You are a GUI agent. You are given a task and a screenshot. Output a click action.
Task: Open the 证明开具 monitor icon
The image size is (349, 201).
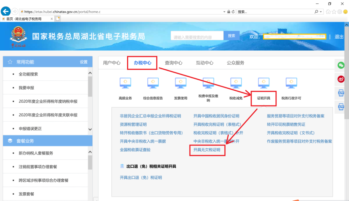coord(264,83)
